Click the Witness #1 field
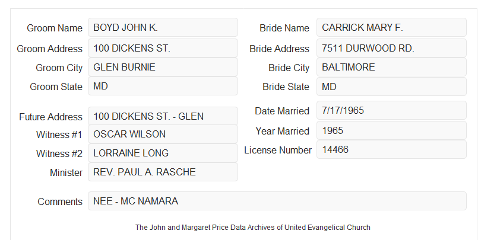This screenshot has height=240, width=478. (x=163, y=134)
